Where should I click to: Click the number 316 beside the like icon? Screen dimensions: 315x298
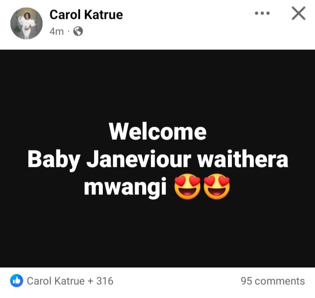[105, 281]
